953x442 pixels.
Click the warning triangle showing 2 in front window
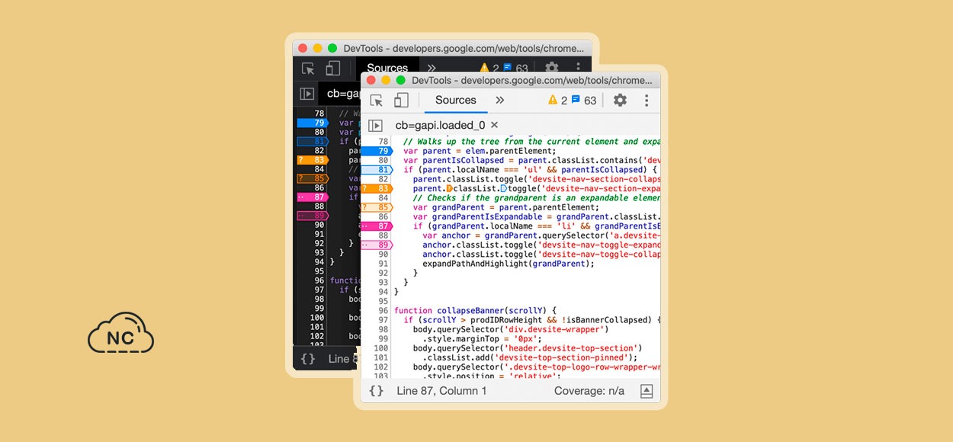554,100
